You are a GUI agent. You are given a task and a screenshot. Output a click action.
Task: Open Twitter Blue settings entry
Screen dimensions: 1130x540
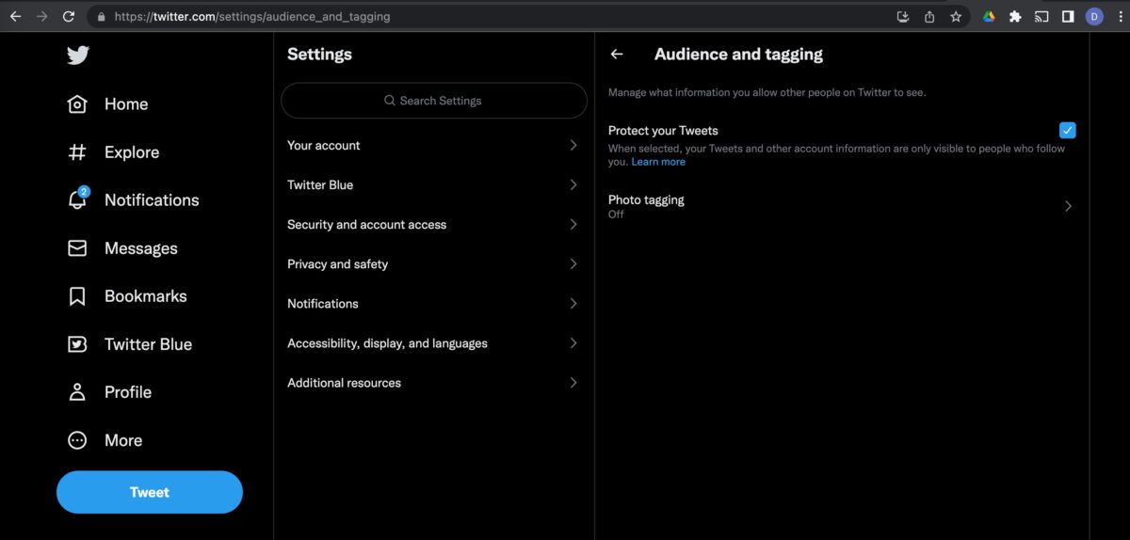pos(434,184)
